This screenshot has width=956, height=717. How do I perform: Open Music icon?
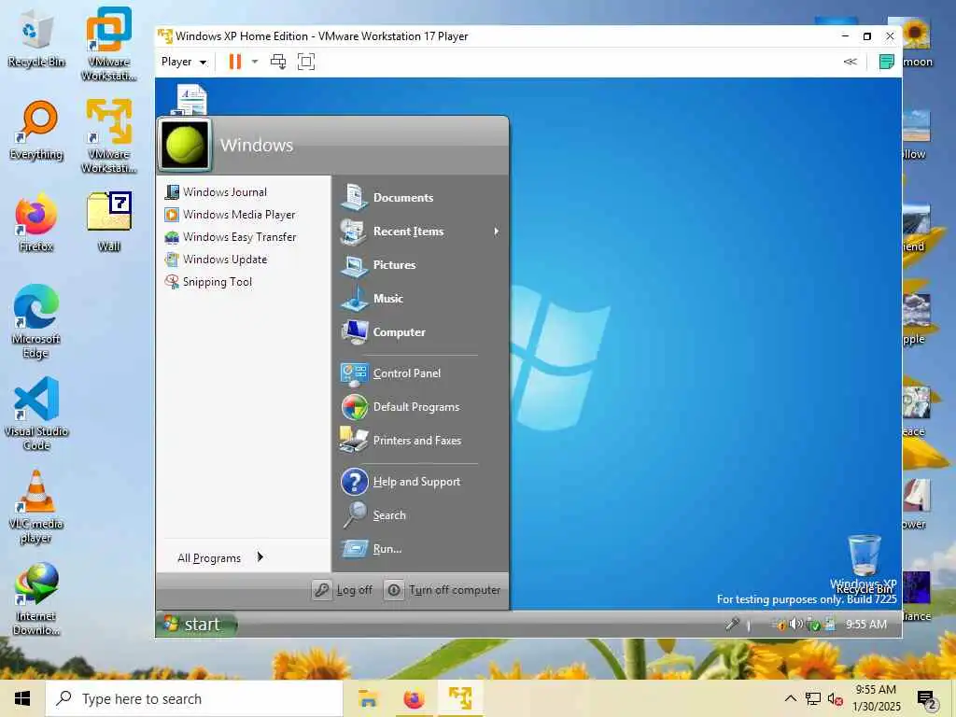pyautogui.click(x=354, y=299)
